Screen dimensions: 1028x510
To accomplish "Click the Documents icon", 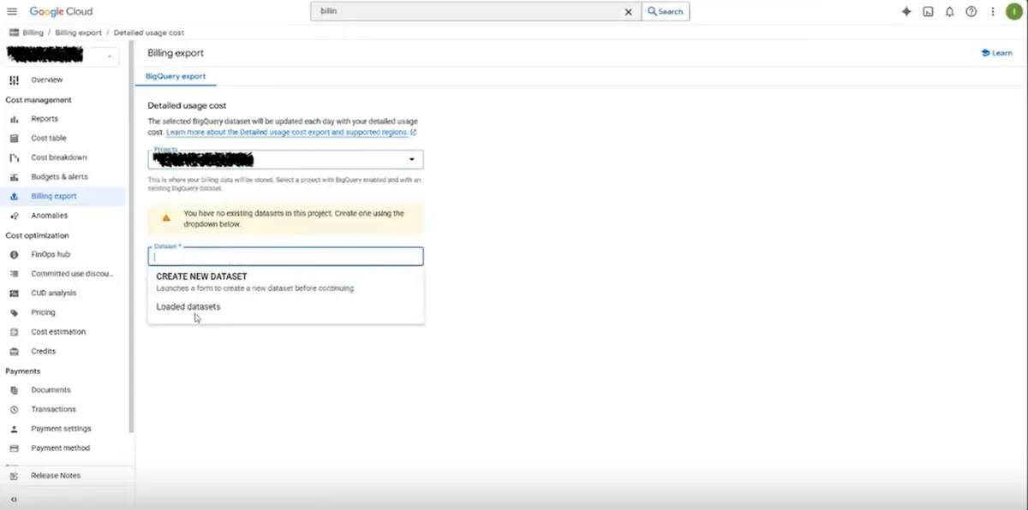I will click(x=14, y=390).
